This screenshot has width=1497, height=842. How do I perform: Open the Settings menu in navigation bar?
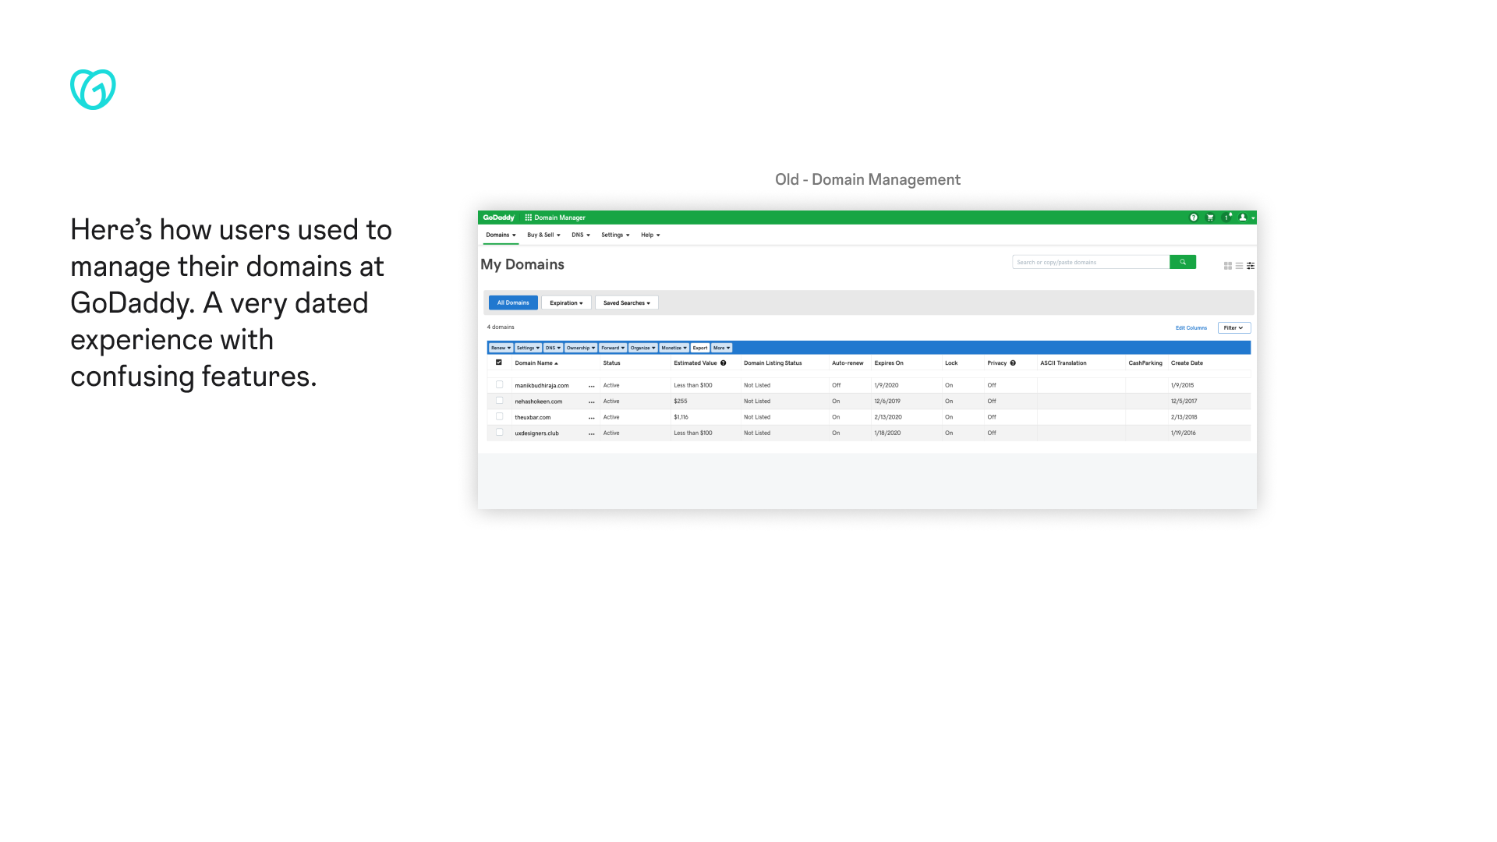coord(615,235)
